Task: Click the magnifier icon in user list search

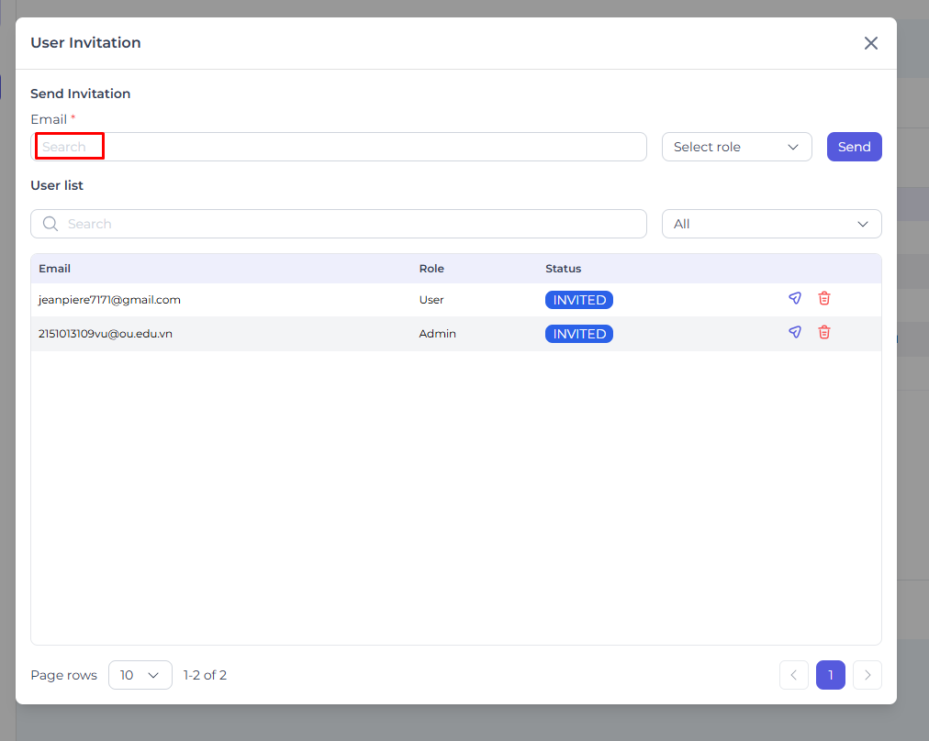Action: [x=50, y=224]
